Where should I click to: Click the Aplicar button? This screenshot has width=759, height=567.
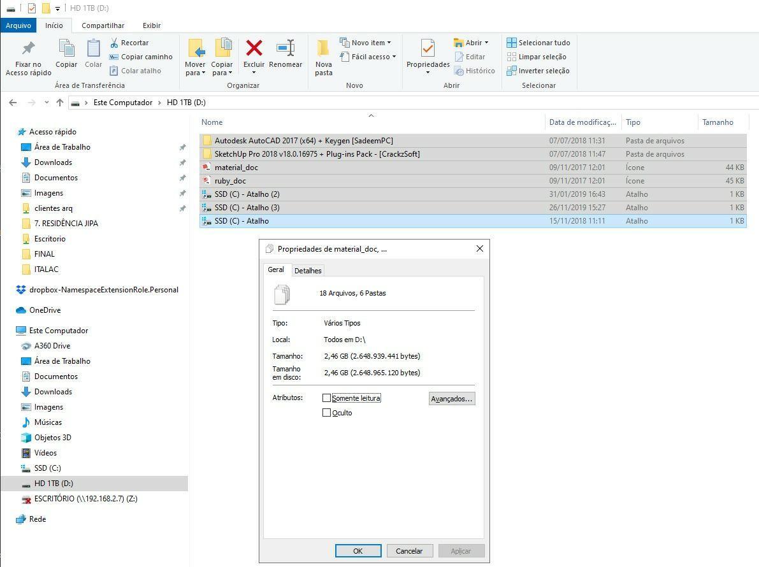461,550
